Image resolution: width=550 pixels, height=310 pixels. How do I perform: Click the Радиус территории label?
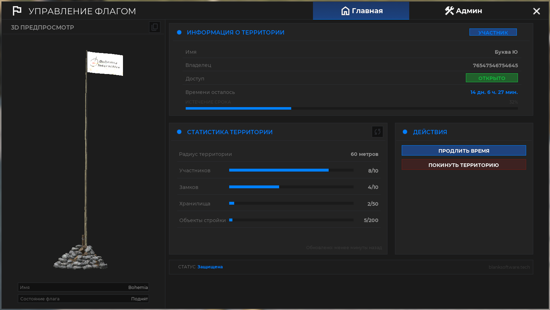point(205,154)
